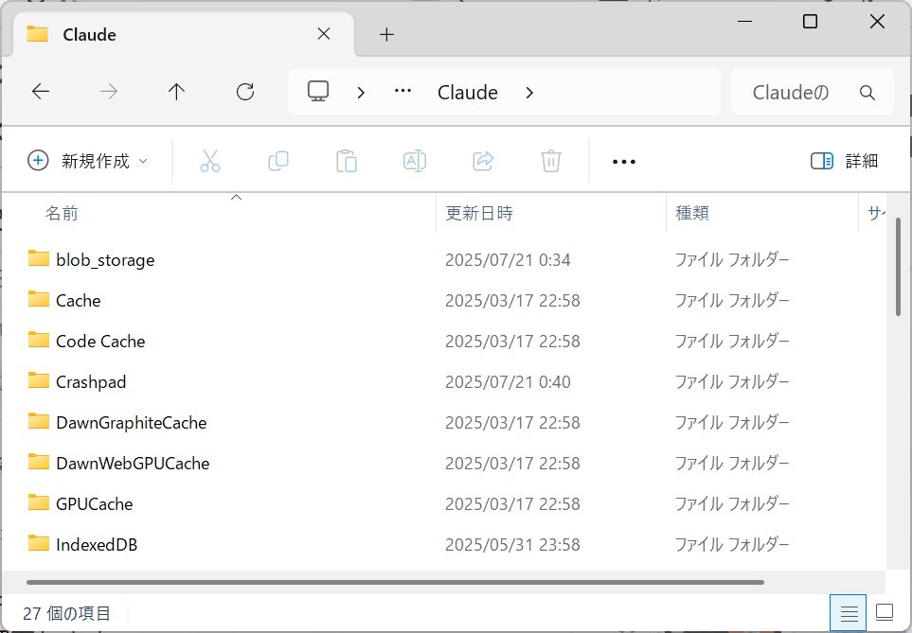Close the Claude tab
The width and height of the screenshot is (912, 633).
[324, 34]
